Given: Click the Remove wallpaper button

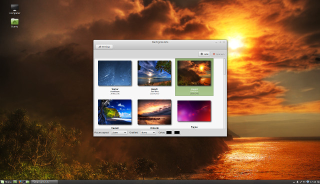Looking at the screenshot, I should pos(218,54).
